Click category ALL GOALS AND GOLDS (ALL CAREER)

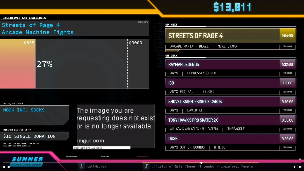[194, 129]
